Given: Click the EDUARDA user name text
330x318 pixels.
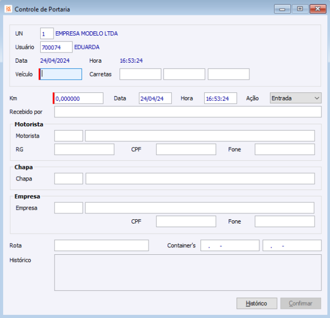Looking at the screenshot, I should 86,47.
